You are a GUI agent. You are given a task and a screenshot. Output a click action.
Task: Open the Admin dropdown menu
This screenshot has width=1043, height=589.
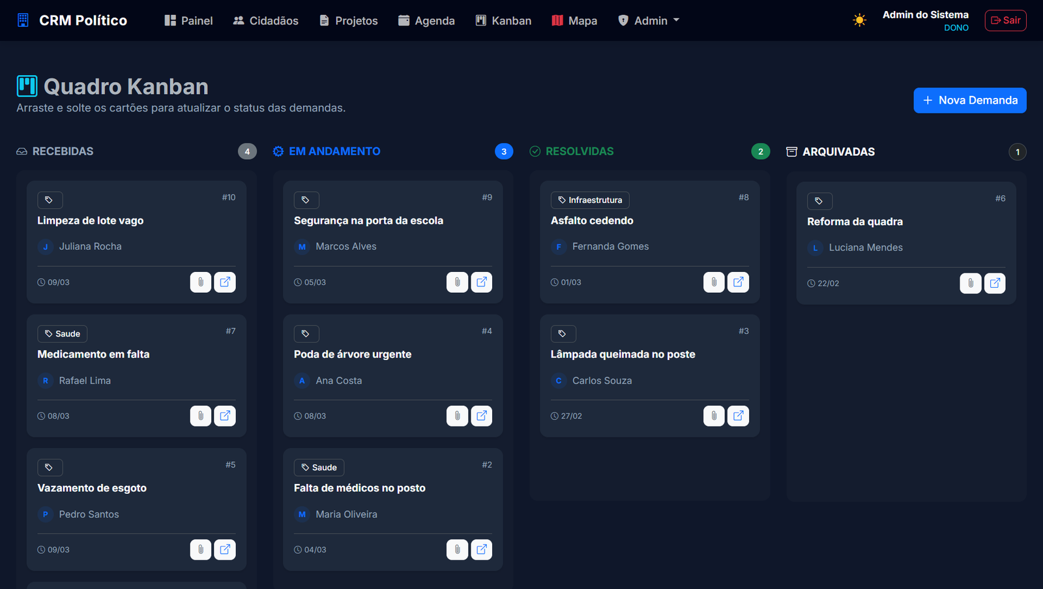[x=649, y=20]
